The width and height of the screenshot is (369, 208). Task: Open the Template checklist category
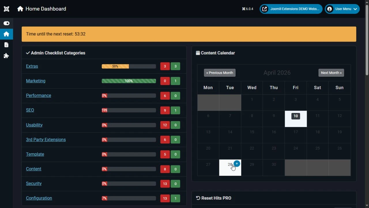tap(35, 154)
